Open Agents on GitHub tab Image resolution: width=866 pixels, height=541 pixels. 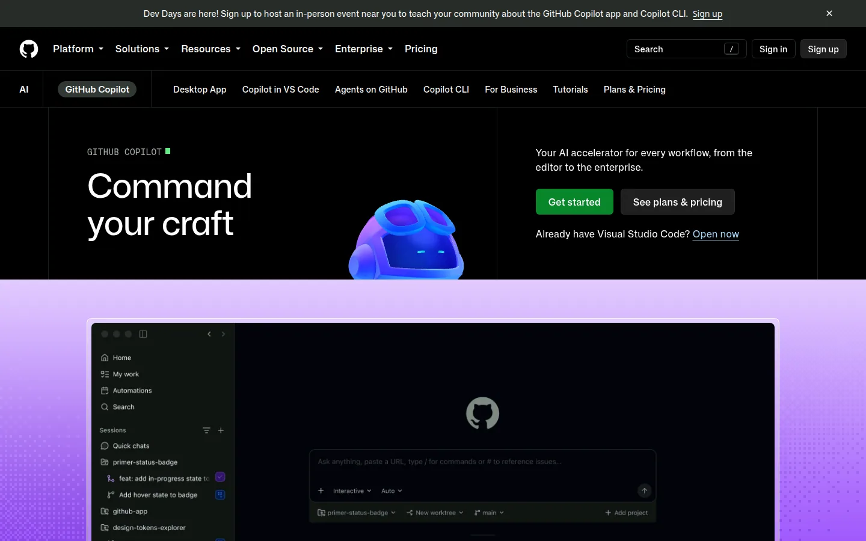[371, 90]
